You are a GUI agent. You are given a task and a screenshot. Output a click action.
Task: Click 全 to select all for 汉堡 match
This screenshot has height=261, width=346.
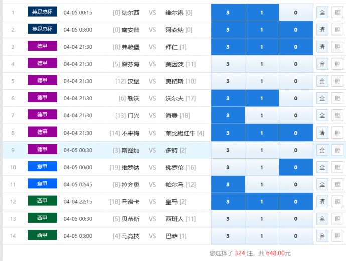coord(322,81)
